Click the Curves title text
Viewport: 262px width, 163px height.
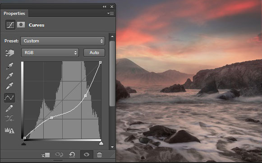37,25
